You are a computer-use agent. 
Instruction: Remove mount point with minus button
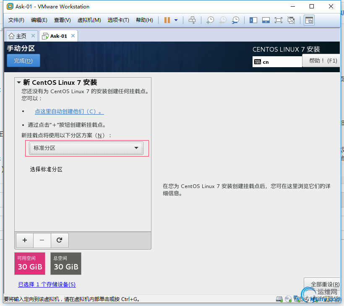click(42, 240)
